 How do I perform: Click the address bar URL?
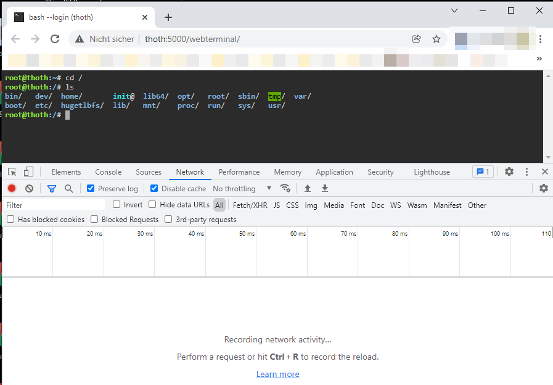click(x=192, y=39)
